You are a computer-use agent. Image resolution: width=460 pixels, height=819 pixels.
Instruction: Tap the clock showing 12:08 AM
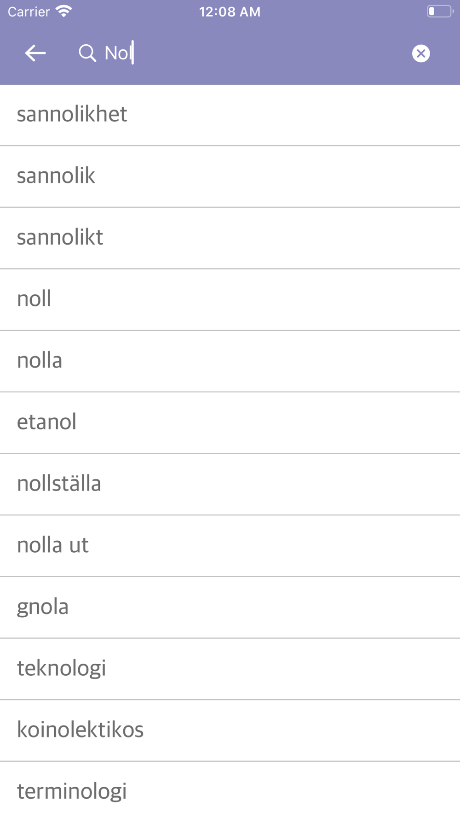pos(230,12)
